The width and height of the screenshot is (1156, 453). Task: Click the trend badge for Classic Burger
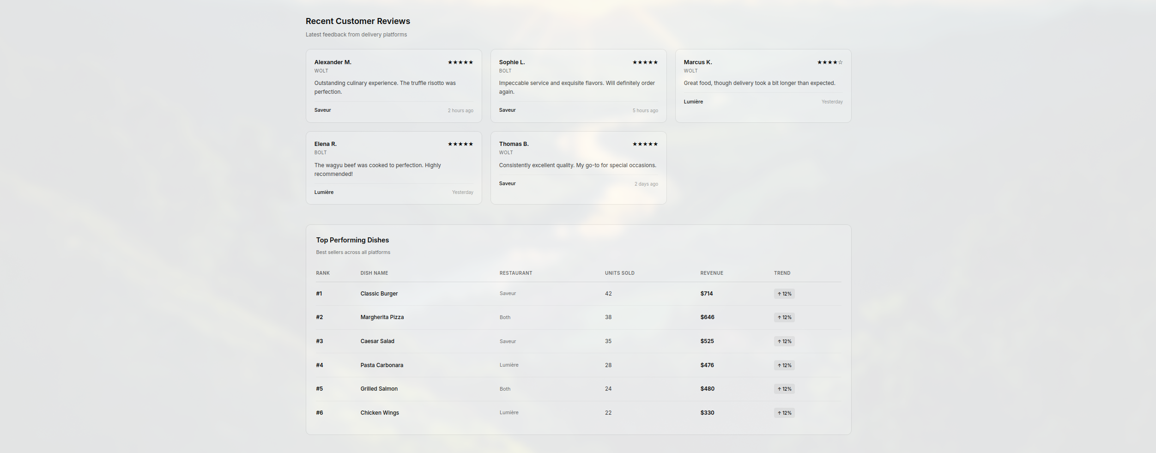(x=784, y=294)
